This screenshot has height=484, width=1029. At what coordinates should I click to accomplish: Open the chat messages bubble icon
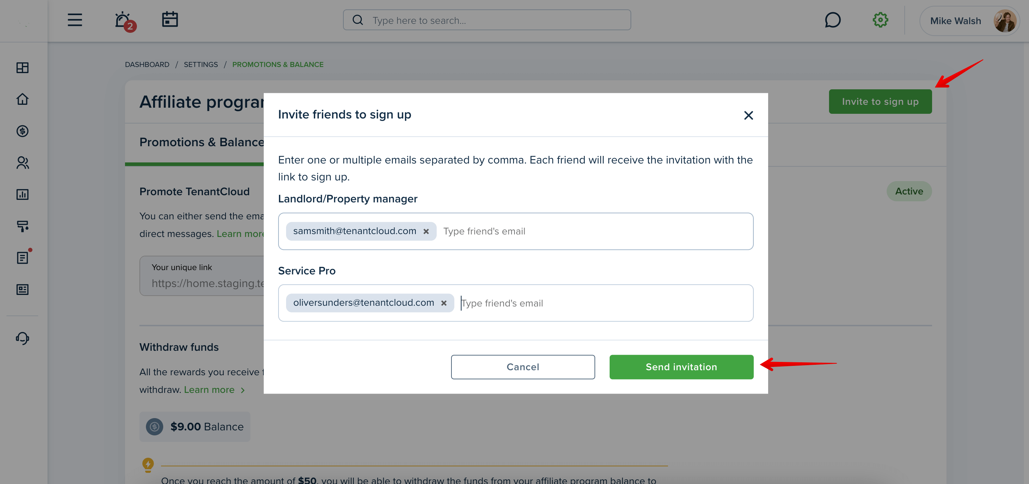(833, 20)
